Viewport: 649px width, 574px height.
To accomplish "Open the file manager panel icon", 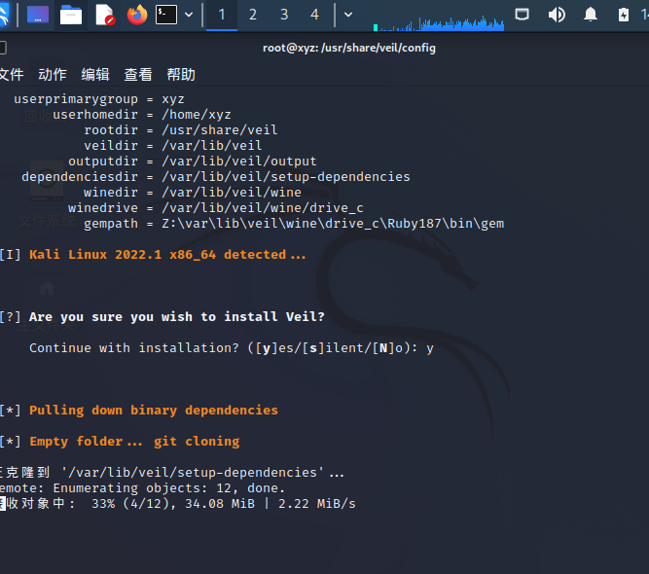I will pos(71,15).
